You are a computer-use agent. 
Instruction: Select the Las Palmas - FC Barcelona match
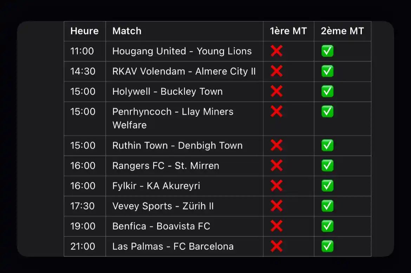(173, 246)
